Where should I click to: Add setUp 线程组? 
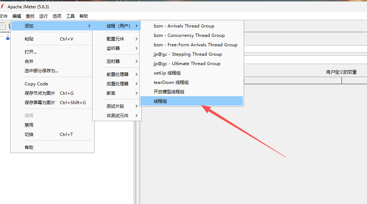(x=192, y=73)
